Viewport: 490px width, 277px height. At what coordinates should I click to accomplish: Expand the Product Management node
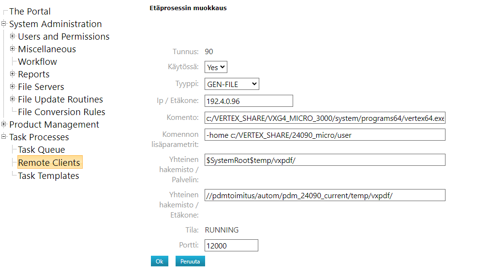[x=4, y=124]
